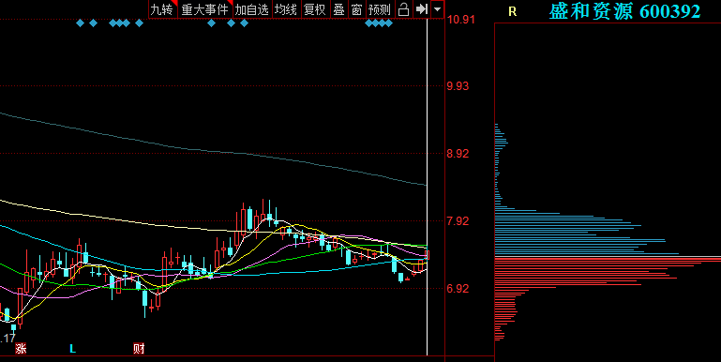Click the 盛和资源 600392 stock title
This screenshot has height=362, width=721.
click(x=624, y=11)
